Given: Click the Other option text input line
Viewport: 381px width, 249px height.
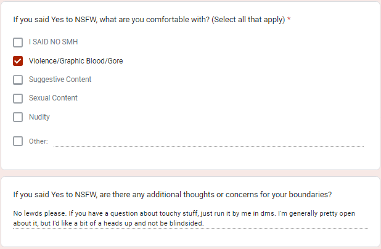Looking at the screenshot, I should pyautogui.click(x=208, y=141).
